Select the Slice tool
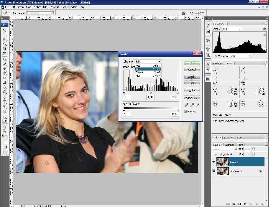This screenshot has height=207, width=276. pos(5,53)
